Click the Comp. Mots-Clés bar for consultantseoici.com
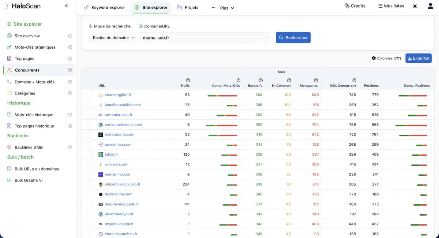 point(221,125)
